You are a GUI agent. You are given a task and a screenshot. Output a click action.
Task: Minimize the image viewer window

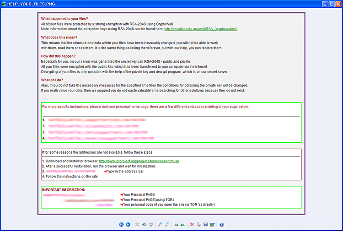325,4
